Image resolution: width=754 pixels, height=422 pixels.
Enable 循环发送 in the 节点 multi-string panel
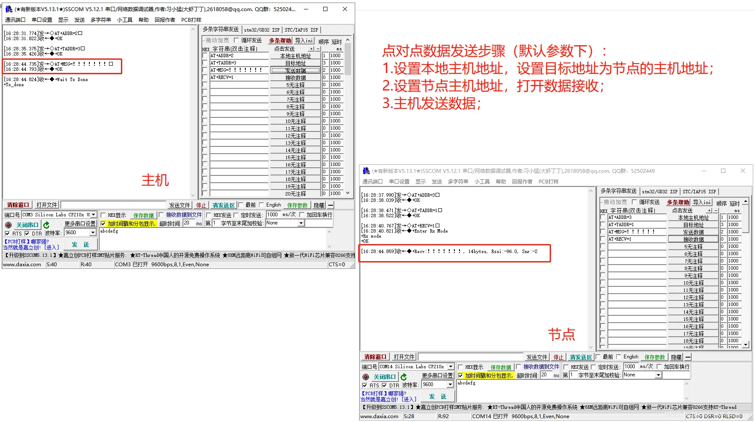pos(635,202)
